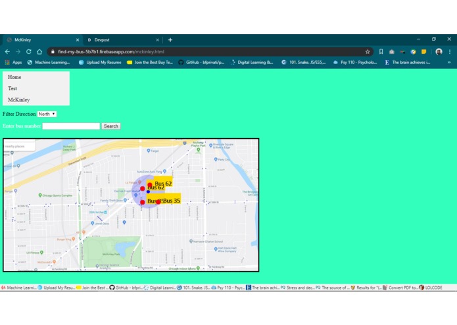Open 101. Snake JS/ES5 bookmark

303,63
